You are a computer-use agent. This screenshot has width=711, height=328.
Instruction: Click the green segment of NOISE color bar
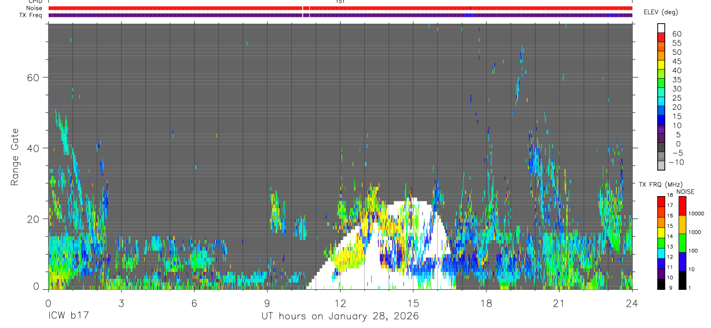(682, 243)
